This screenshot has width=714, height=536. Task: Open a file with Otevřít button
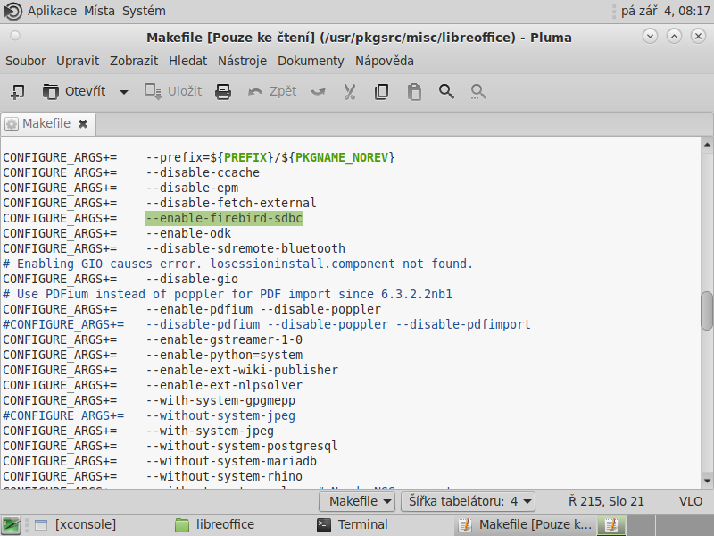pyautogui.click(x=74, y=92)
